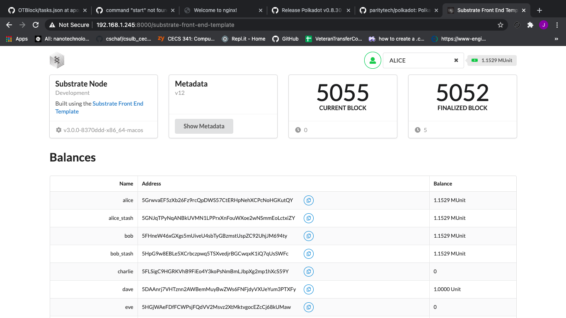
Task: Click the Balances section heading
Action: (x=73, y=157)
